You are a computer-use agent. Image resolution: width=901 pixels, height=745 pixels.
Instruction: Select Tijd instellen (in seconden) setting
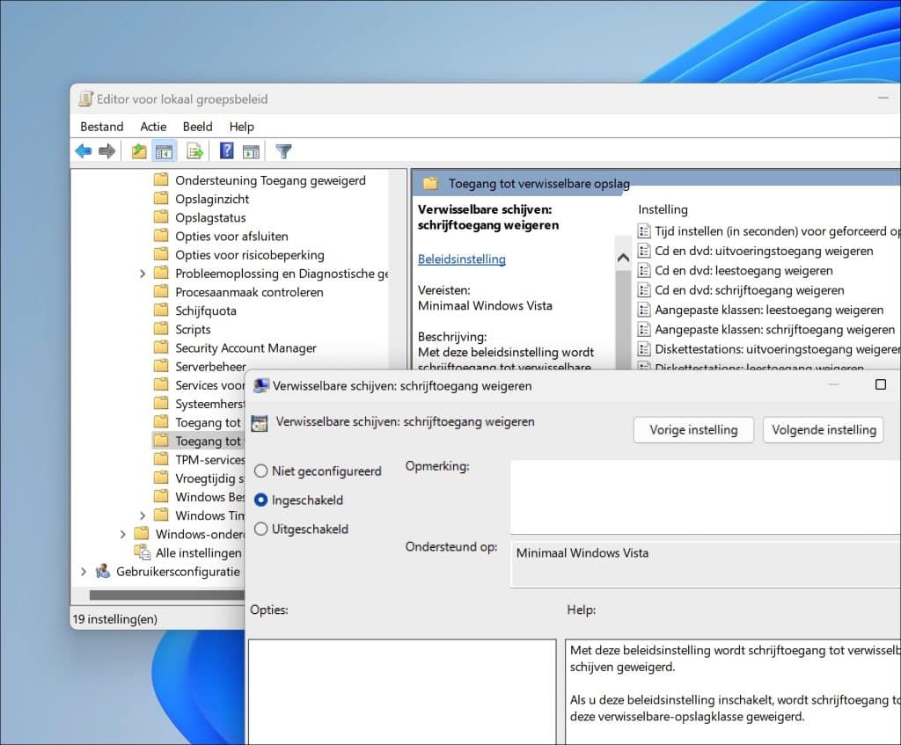click(x=778, y=231)
